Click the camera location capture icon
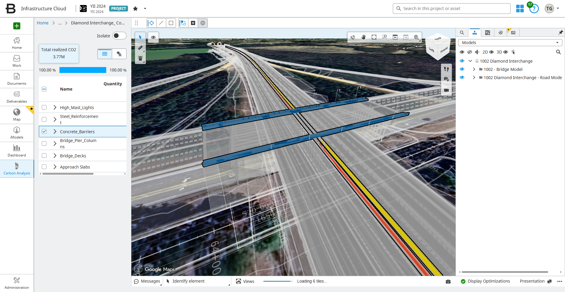Screen dimensions: 565x292 pyautogui.click(x=446, y=79)
